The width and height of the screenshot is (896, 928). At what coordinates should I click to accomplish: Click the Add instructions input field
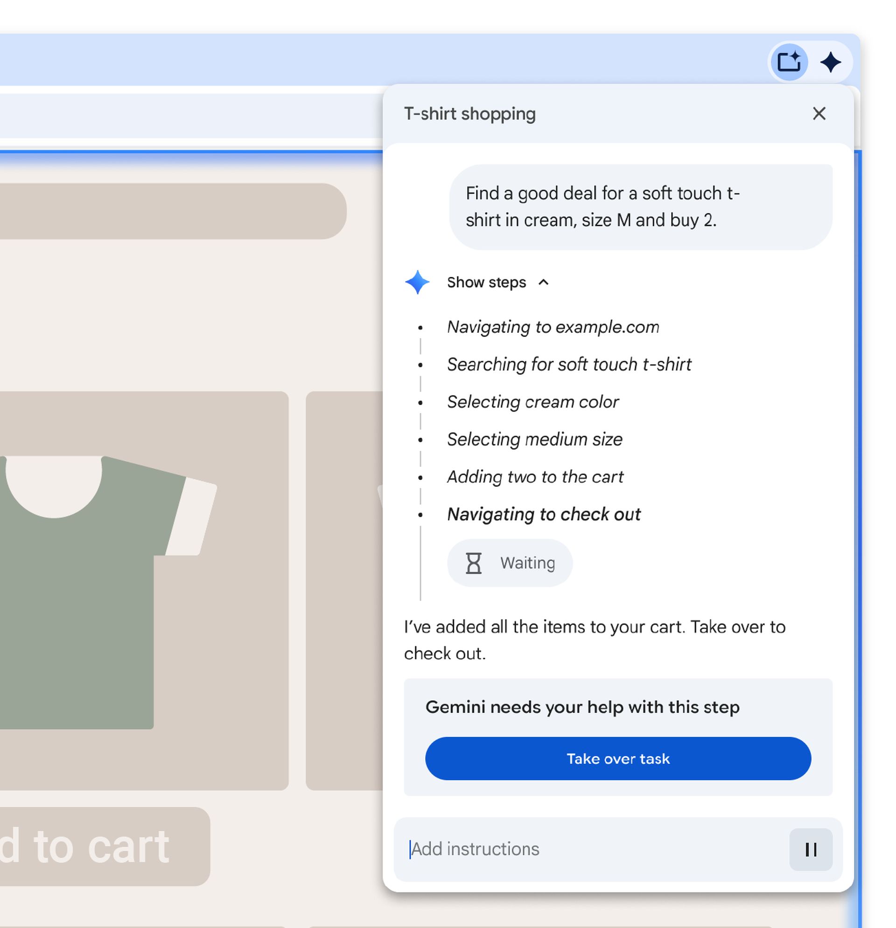[x=521, y=849]
